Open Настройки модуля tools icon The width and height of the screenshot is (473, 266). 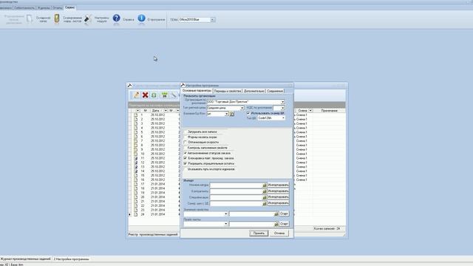tap(88, 19)
